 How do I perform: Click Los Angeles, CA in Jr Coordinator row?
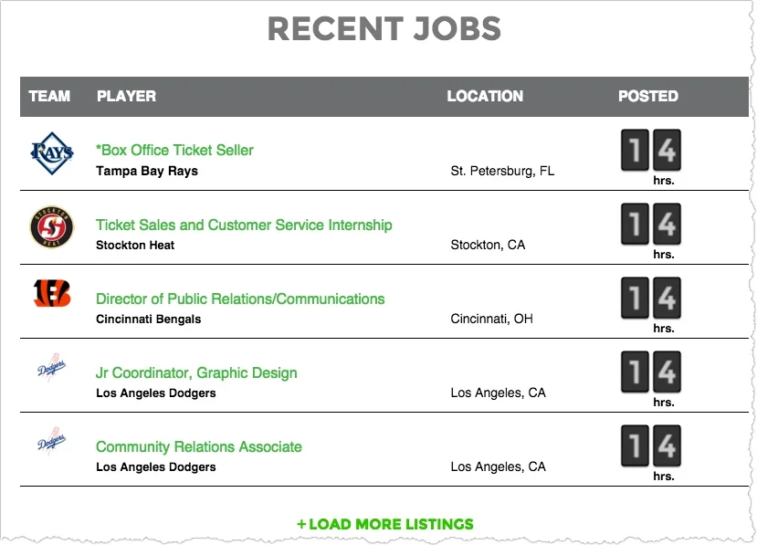click(x=498, y=393)
